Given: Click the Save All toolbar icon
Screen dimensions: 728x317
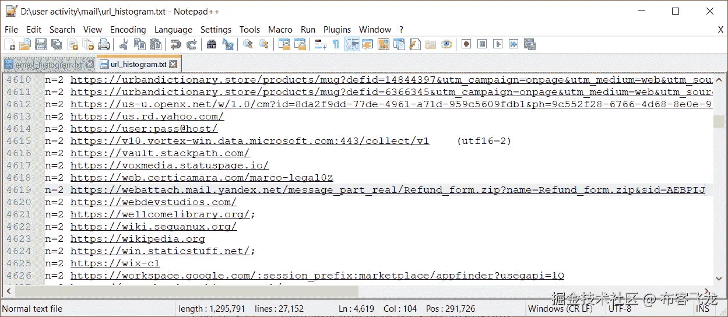Looking at the screenshot, I should click(56, 44).
